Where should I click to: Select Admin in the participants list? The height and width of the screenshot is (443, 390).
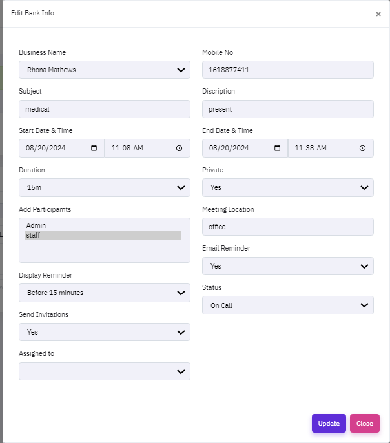37,225
